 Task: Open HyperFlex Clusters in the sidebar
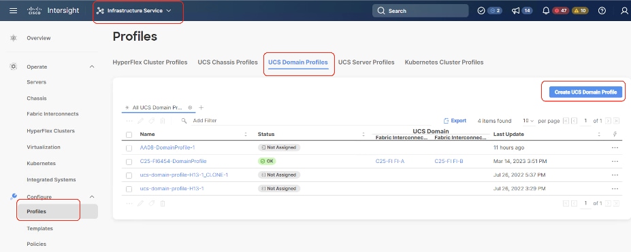pos(50,131)
